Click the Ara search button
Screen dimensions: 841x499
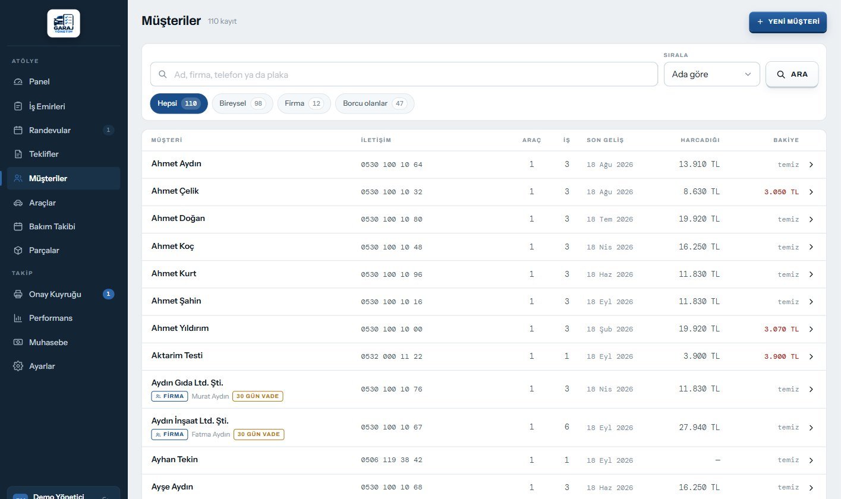pyautogui.click(x=792, y=74)
